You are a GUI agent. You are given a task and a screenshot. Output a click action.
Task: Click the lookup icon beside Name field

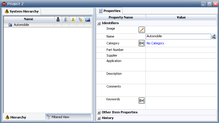pyautogui.click(x=214, y=36)
